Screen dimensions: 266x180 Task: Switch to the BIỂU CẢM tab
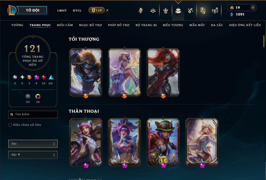click(65, 25)
